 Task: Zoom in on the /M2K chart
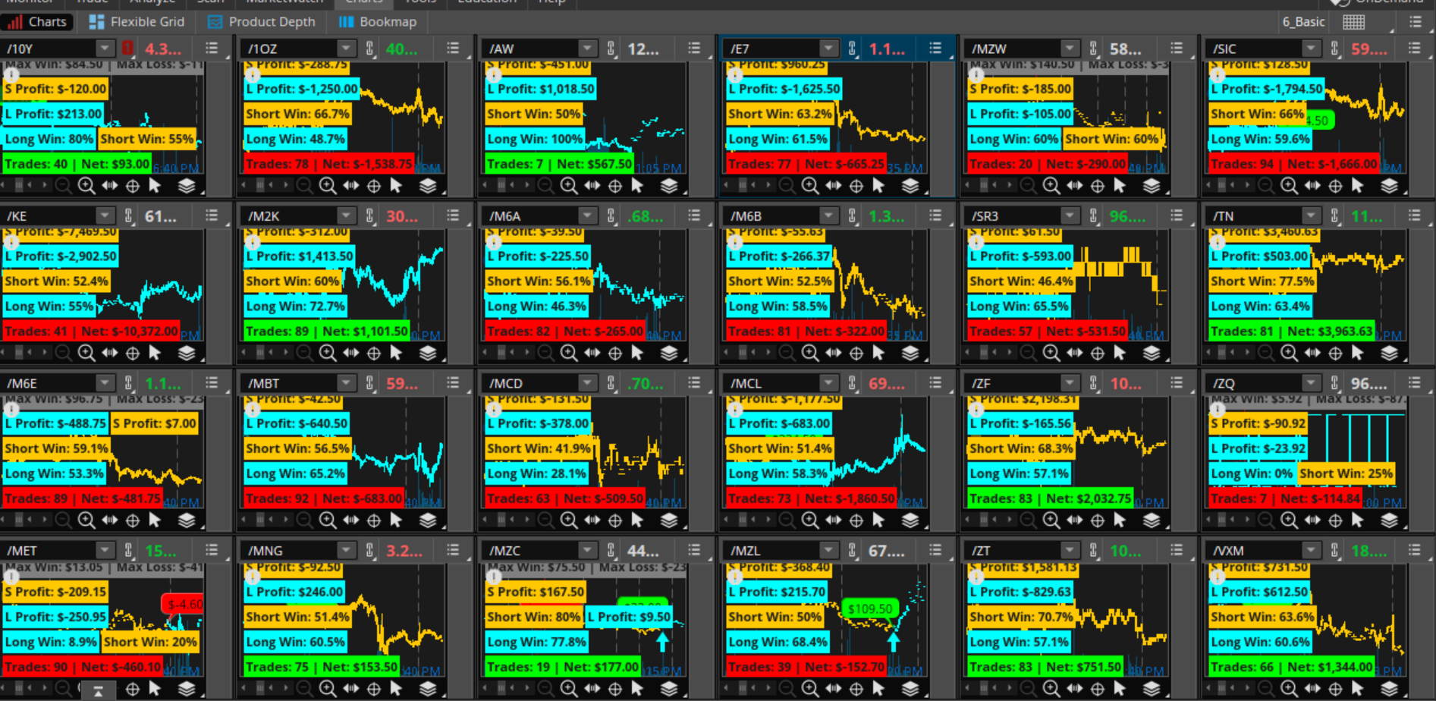(x=328, y=353)
